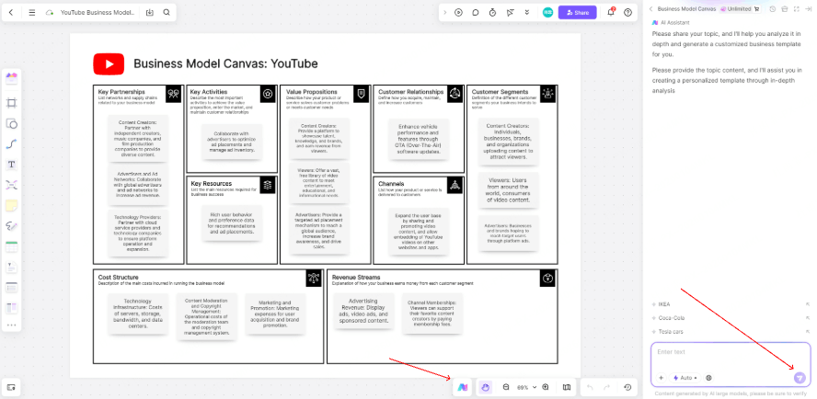
Task: Open the timer tool
Action: [492, 13]
